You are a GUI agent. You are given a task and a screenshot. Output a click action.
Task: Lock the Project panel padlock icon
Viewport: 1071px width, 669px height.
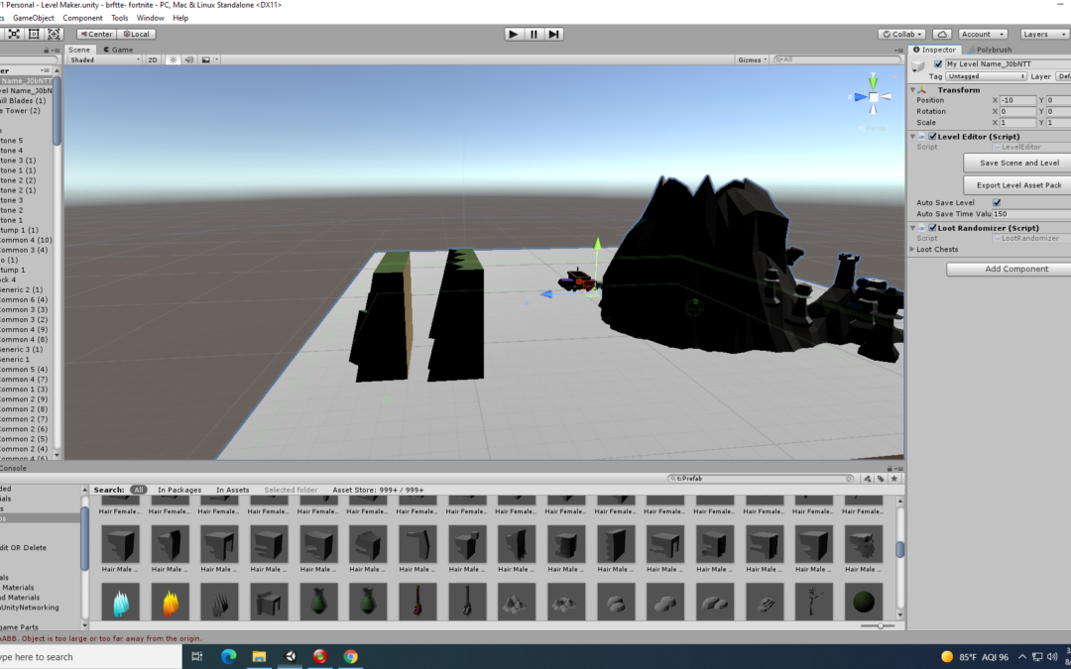(x=890, y=468)
